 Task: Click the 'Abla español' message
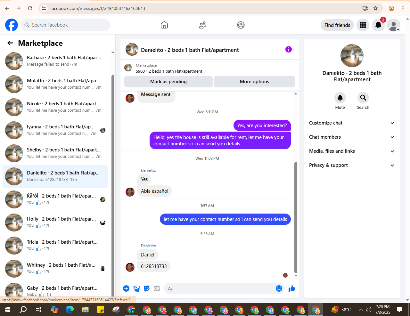point(155,191)
